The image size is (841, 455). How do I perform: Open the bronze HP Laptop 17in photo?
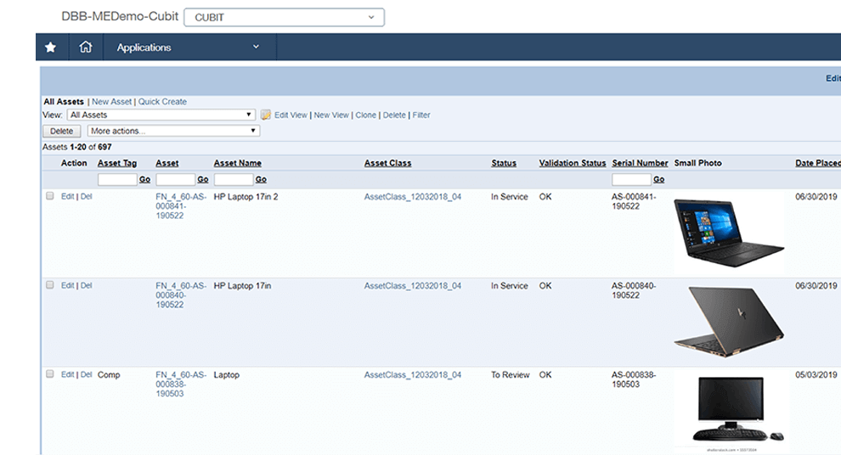728,322
